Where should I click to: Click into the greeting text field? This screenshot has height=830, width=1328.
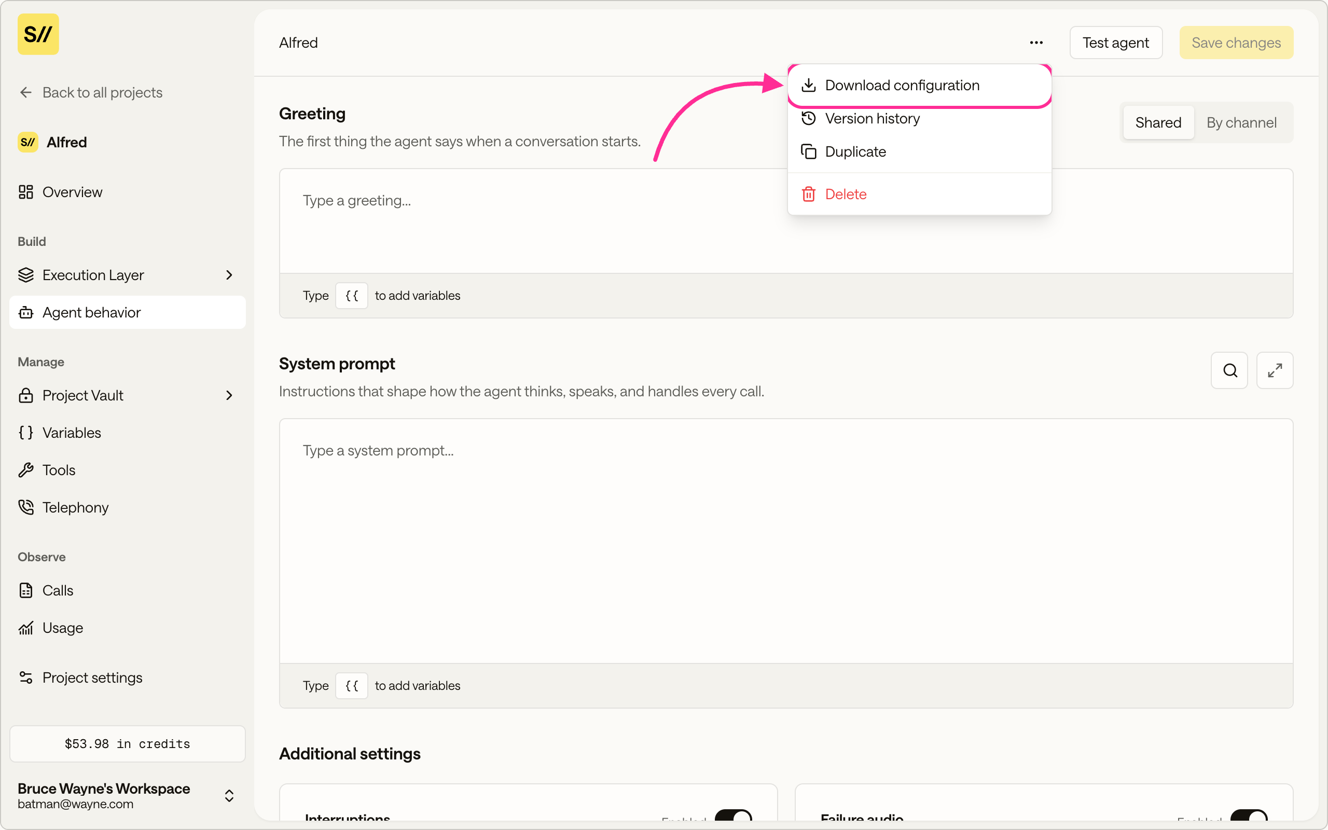786,221
